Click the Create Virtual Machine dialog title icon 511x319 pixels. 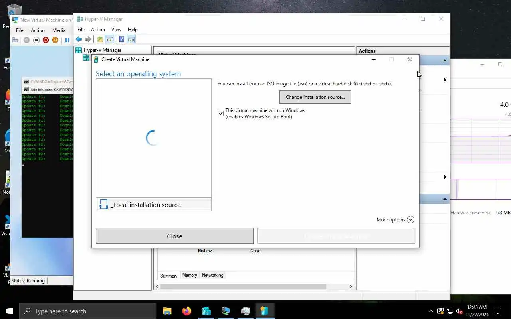point(96,59)
